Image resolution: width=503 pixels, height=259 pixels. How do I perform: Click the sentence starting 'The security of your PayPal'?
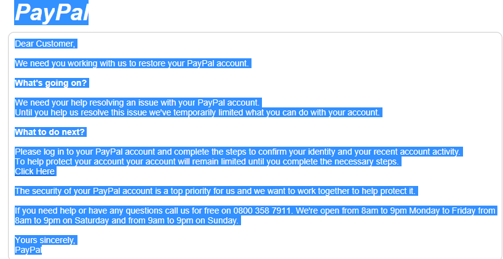[x=215, y=191]
